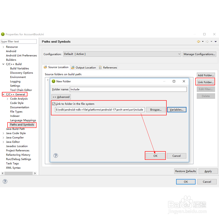
Task: Switch to the Output Location tab
Action: pos(83,68)
